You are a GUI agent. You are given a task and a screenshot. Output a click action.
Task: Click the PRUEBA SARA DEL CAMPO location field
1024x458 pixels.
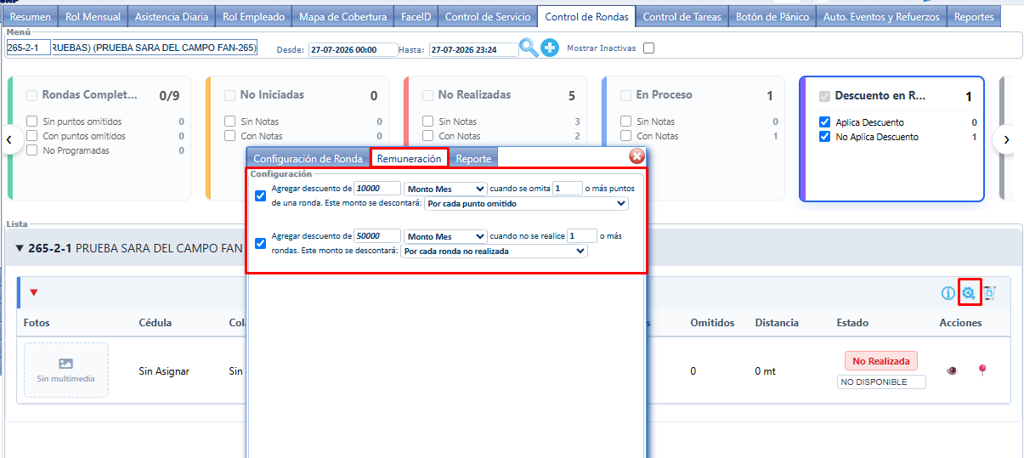154,48
